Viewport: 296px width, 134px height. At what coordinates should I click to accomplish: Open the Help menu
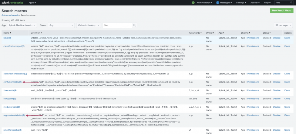click(x=267, y=3)
